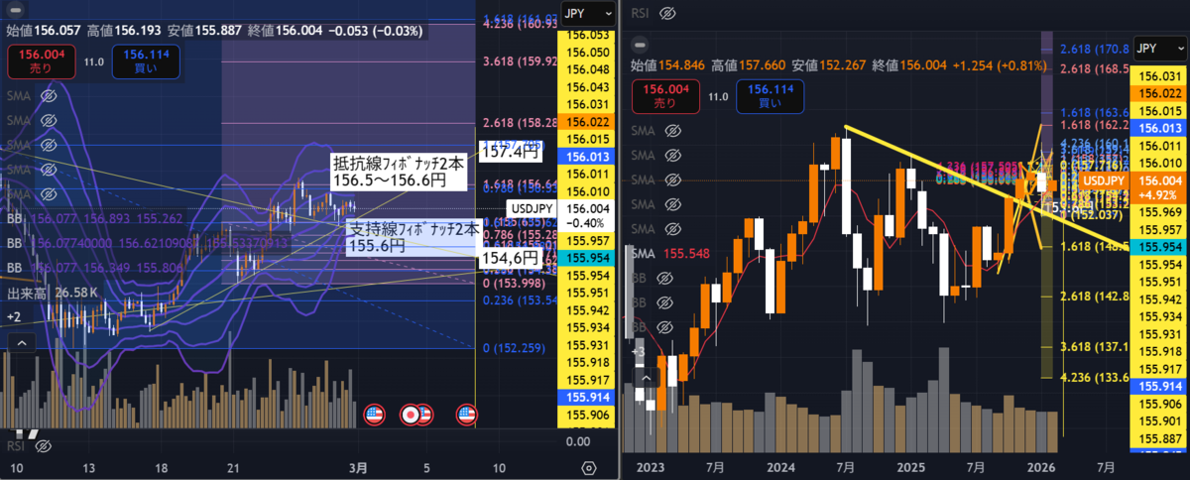Open the red circle Japan economic event icon
1190x480 pixels.
click(x=409, y=414)
